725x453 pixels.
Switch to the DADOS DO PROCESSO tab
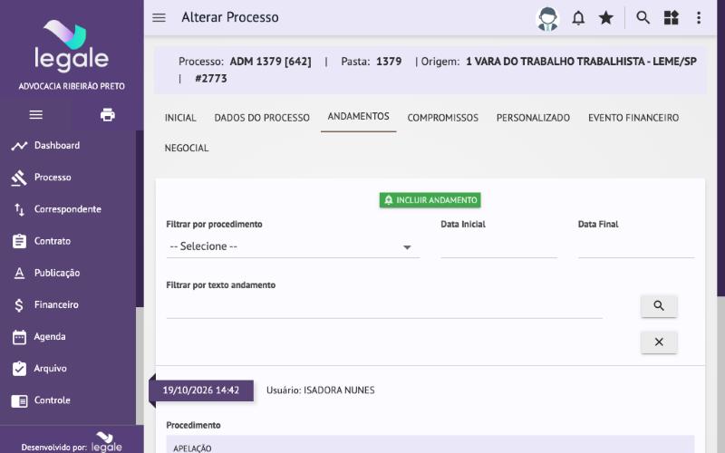pyautogui.click(x=262, y=118)
